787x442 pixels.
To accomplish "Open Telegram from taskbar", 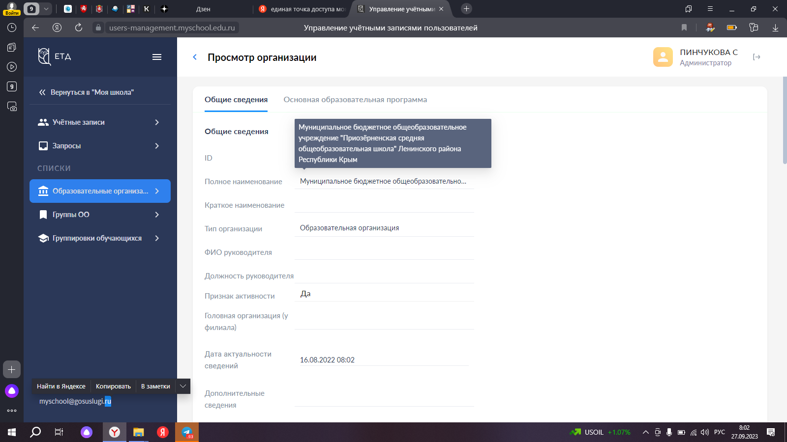I will pos(187,432).
